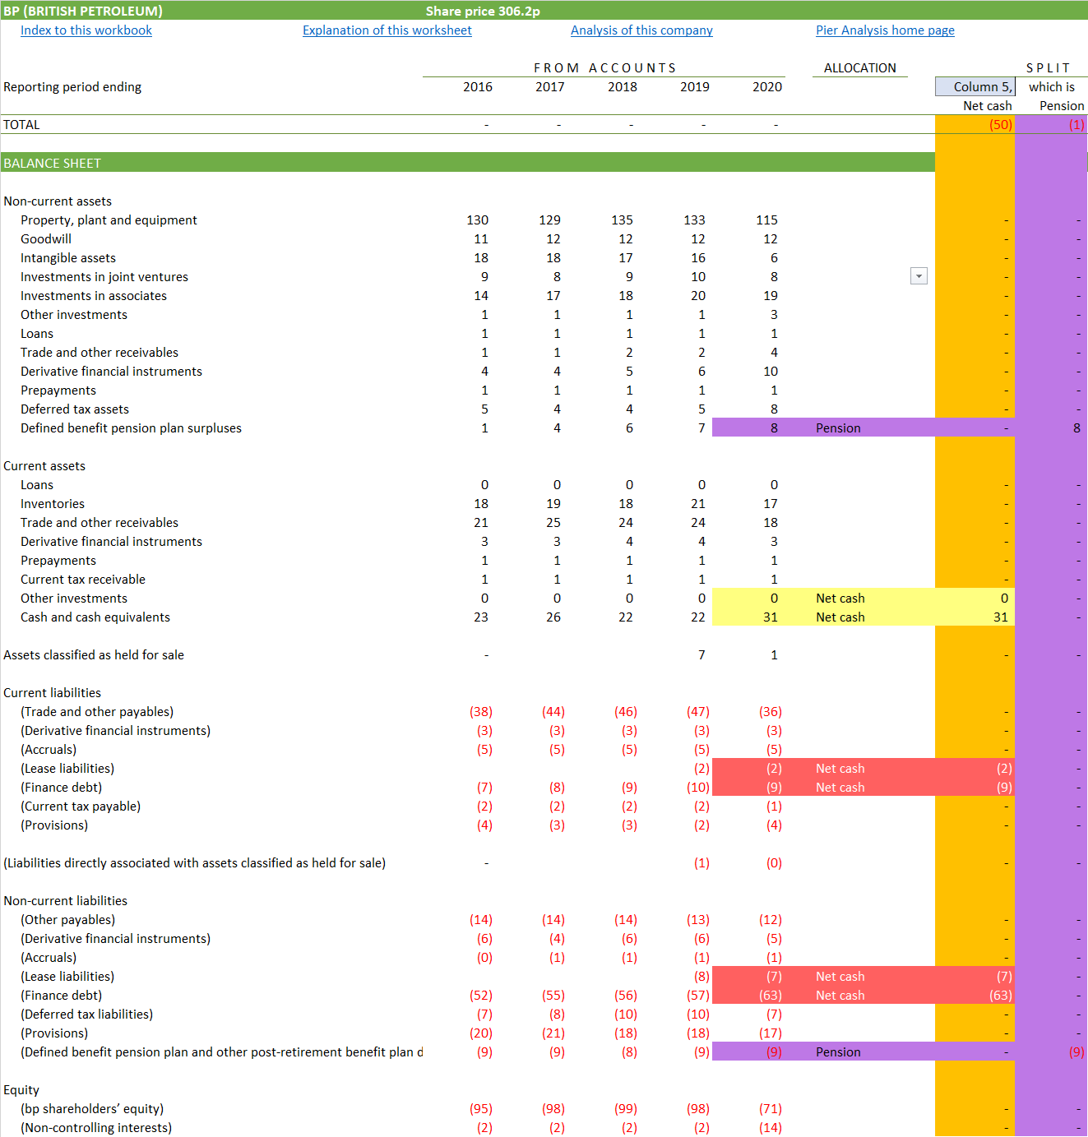
Task: Click the Reporting period ending label
Action: pyautogui.click(x=72, y=87)
